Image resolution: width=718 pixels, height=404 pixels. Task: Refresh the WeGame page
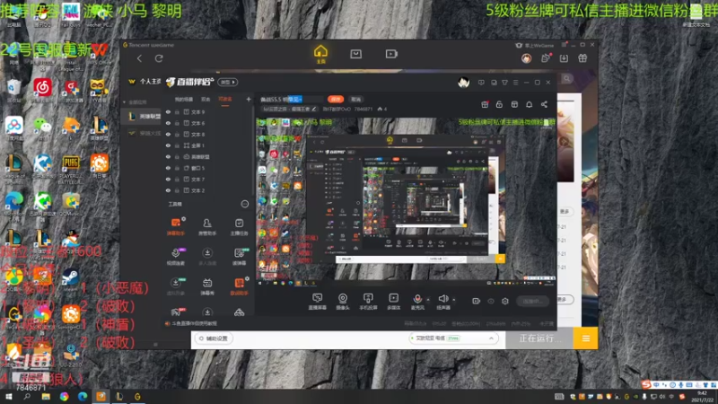(x=159, y=58)
